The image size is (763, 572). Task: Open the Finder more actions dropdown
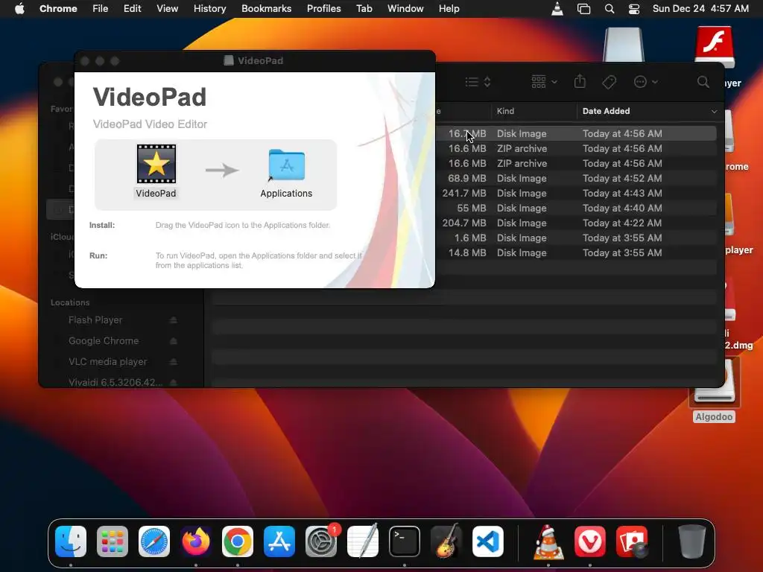[x=646, y=82]
